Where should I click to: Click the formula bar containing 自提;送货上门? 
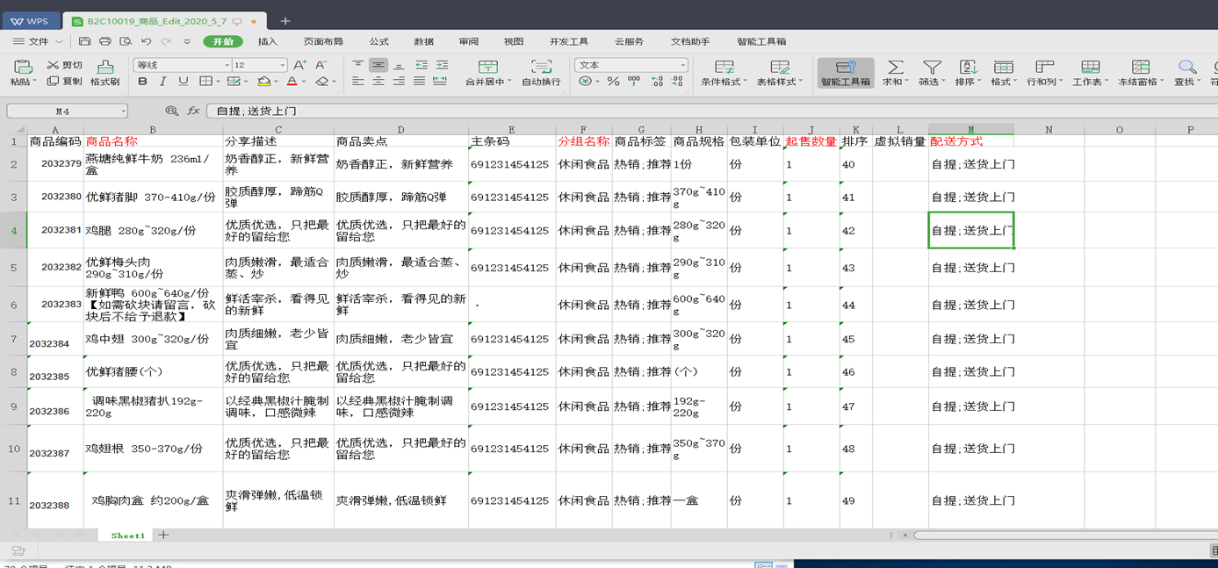[x=712, y=111]
